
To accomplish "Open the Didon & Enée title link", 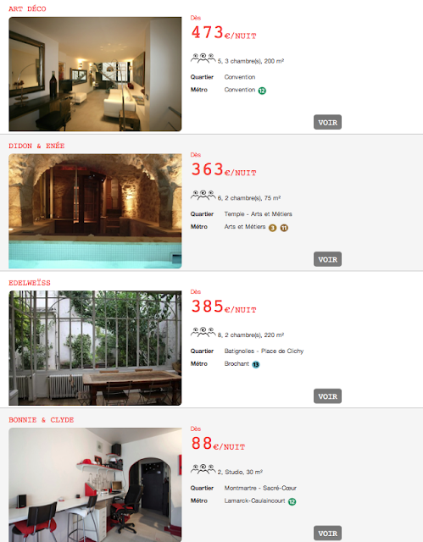I will pyautogui.click(x=36, y=146).
